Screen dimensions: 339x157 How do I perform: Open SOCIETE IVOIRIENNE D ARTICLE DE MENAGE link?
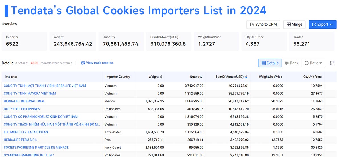point(36,148)
